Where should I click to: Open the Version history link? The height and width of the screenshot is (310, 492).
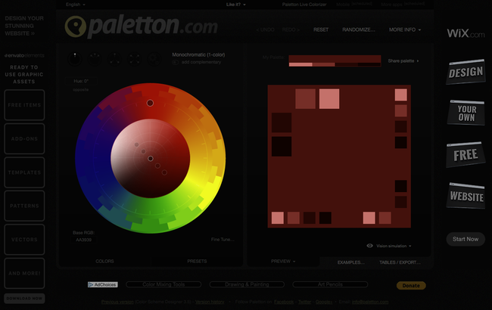[x=210, y=302]
